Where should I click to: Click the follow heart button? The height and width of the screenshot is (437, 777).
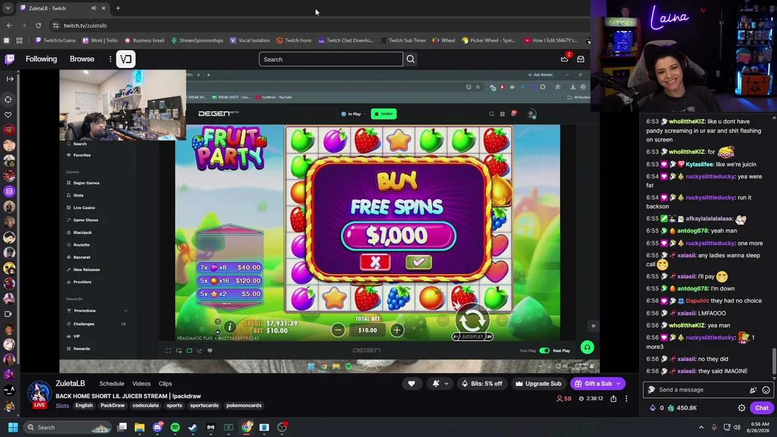[x=412, y=384]
